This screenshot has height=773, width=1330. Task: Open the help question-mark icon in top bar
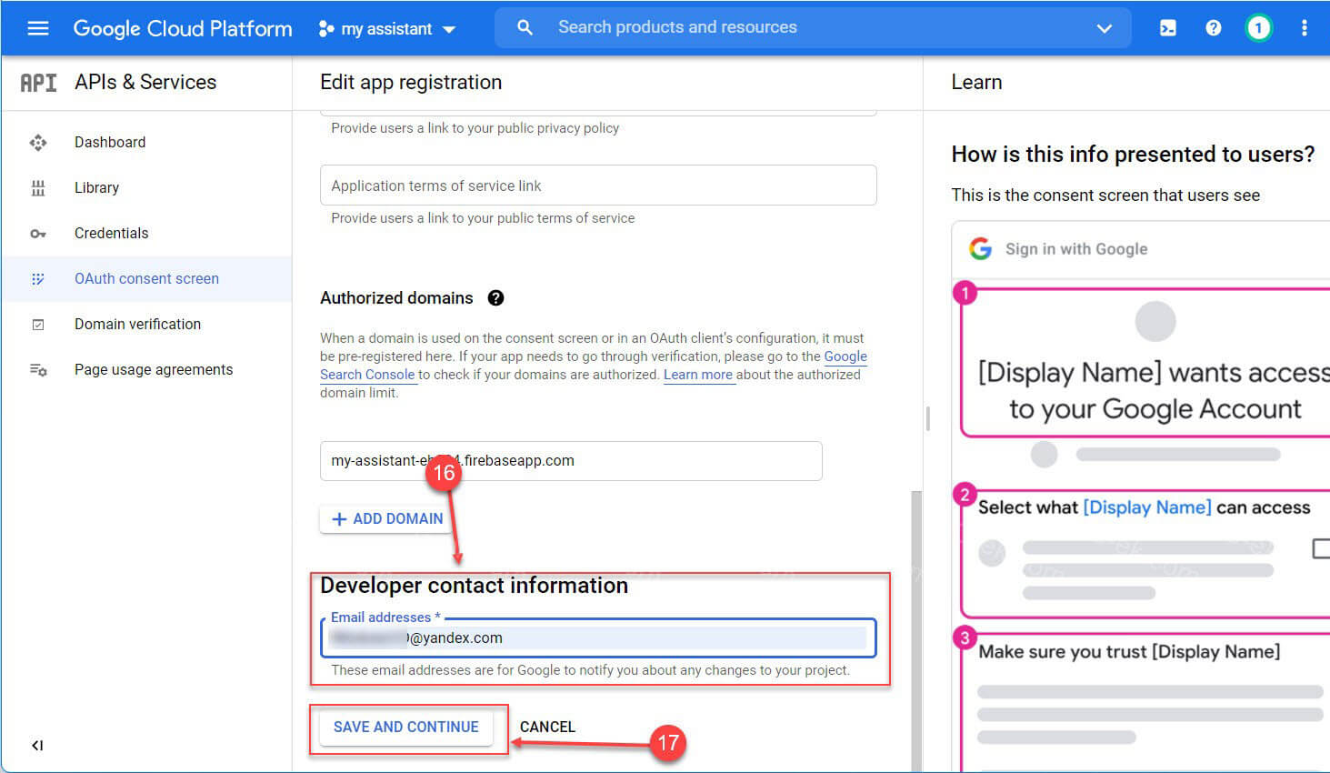coord(1213,27)
